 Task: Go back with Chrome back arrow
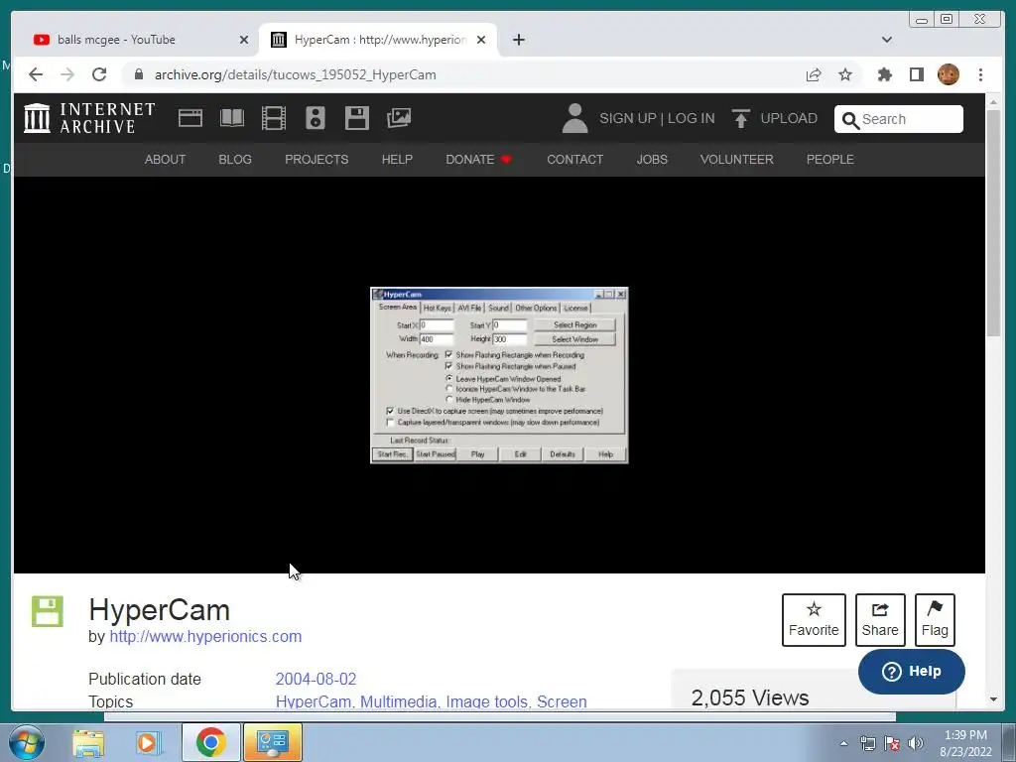(x=36, y=74)
